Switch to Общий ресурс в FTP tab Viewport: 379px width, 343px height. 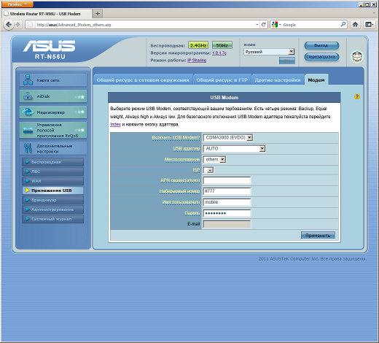click(x=222, y=80)
